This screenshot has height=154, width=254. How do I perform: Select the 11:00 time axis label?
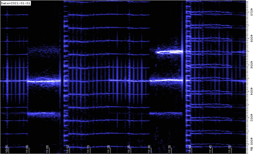coord(27,148)
